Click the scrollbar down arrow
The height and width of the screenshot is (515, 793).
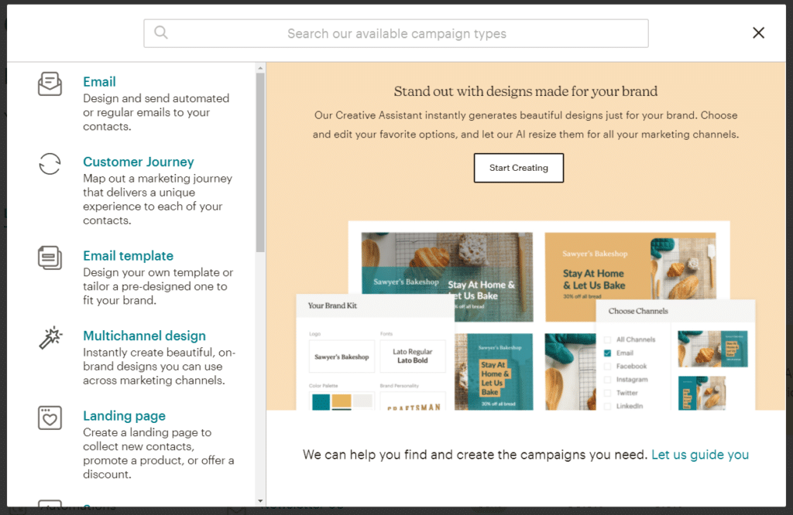260,501
